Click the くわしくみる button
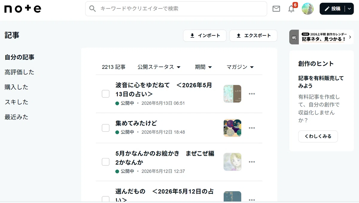359x203 pixels. click(x=318, y=136)
